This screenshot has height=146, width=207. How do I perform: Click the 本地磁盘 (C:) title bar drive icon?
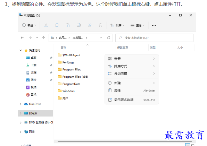(21, 15)
